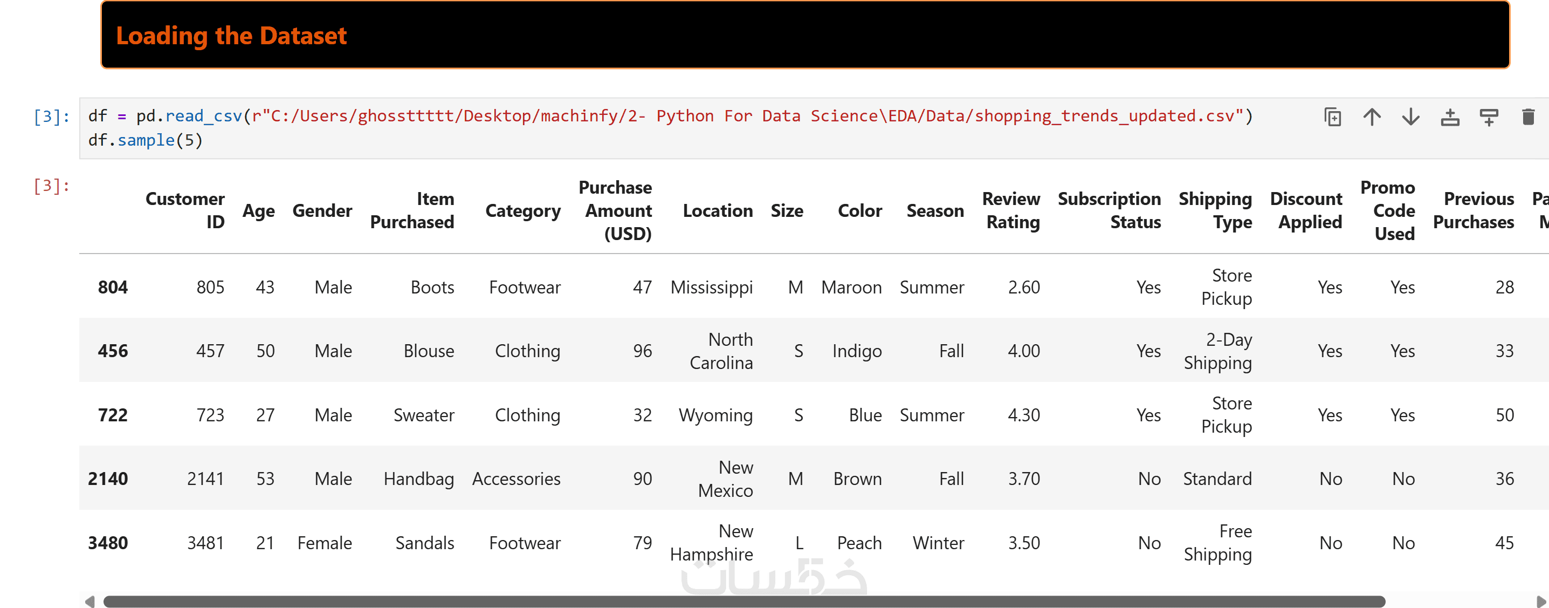This screenshot has width=1549, height=608.
Task: Click the scrollbar left arrow
Action: tap(90, 602)
